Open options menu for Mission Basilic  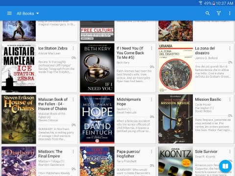(230, 99)
